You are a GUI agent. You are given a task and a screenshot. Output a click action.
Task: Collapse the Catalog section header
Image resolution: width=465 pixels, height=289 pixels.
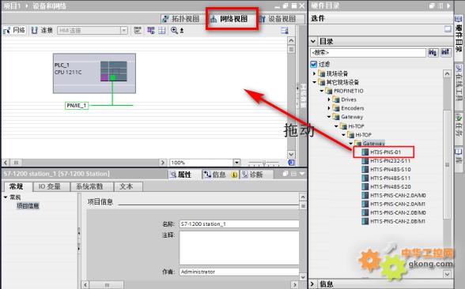click(x=313, y=41)
